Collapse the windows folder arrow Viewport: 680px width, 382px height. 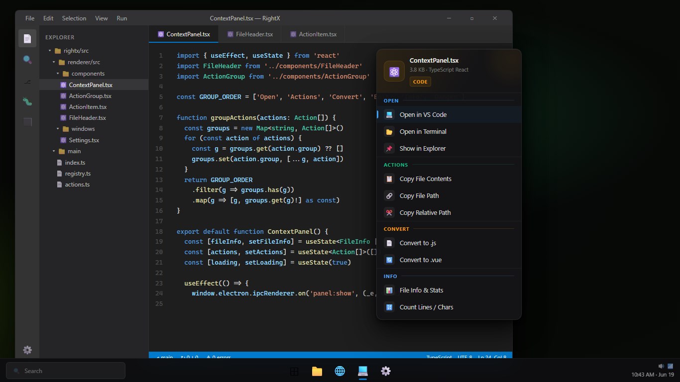click(58, 129)
